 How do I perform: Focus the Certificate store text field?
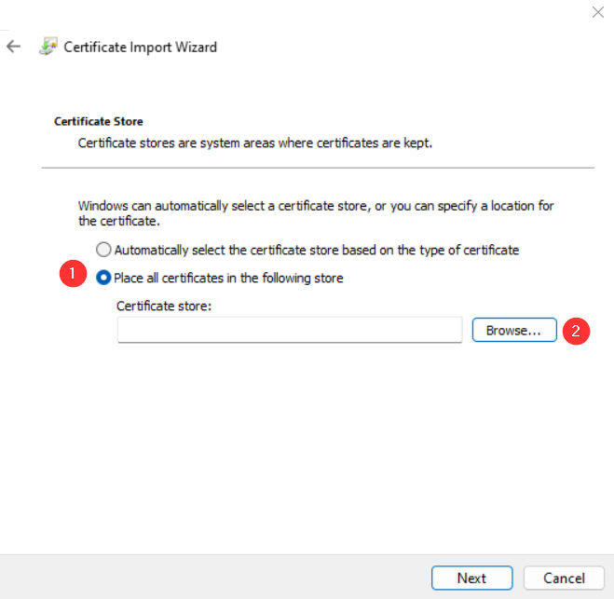[290, 330]
